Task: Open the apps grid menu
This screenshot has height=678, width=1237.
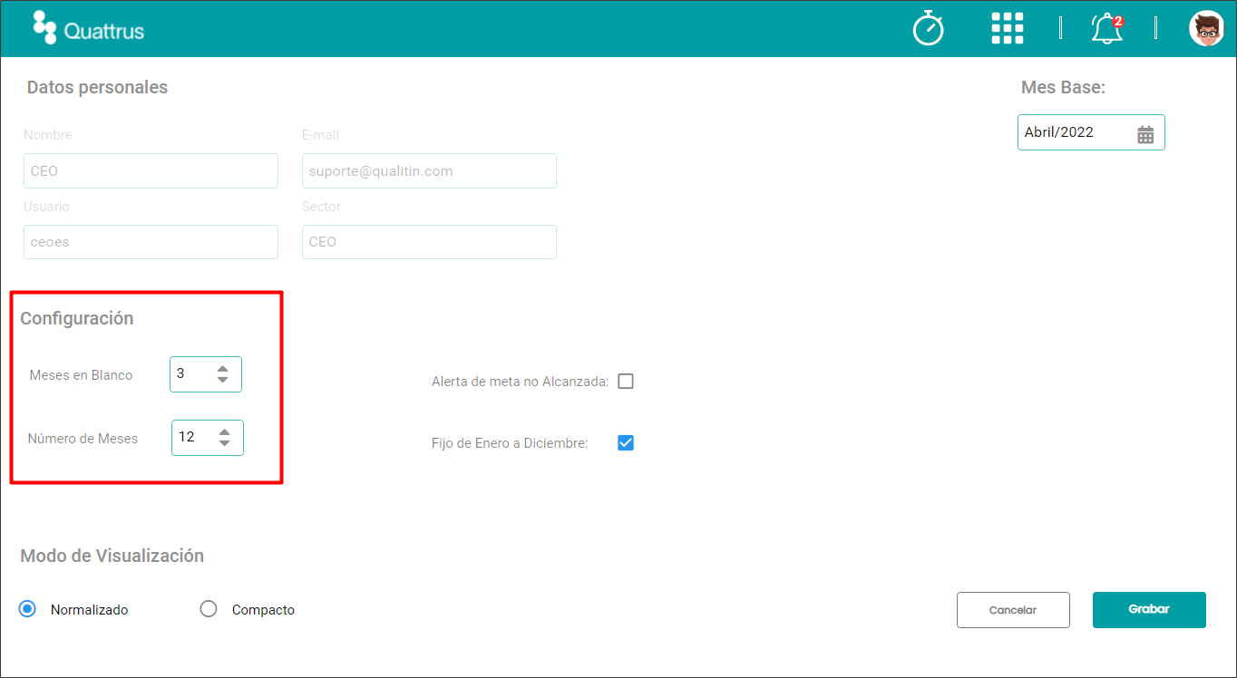Action: tap(1008, 28)
